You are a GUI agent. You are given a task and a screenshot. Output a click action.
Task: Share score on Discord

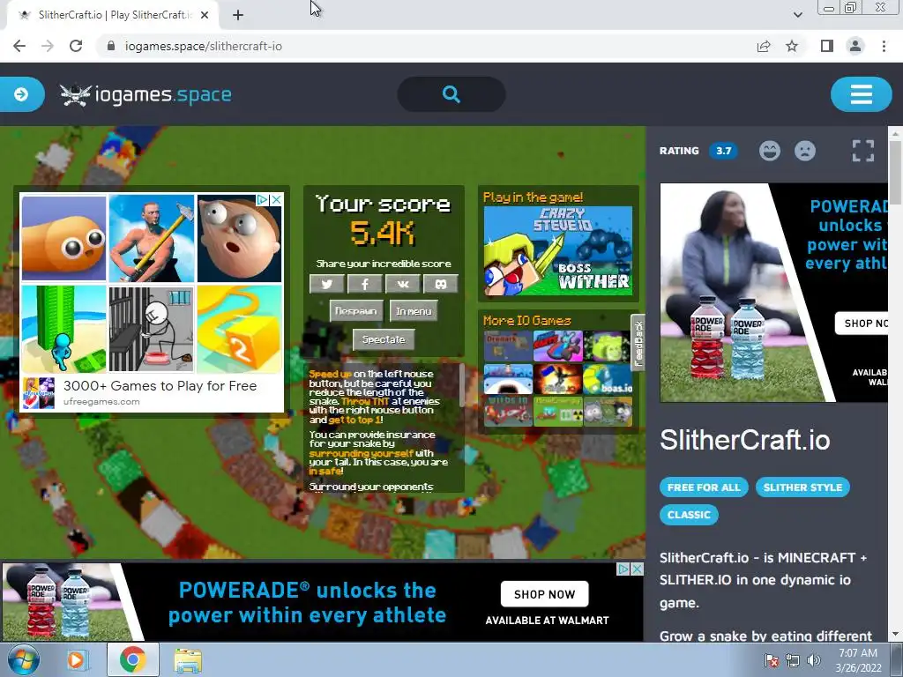point(441,284)
